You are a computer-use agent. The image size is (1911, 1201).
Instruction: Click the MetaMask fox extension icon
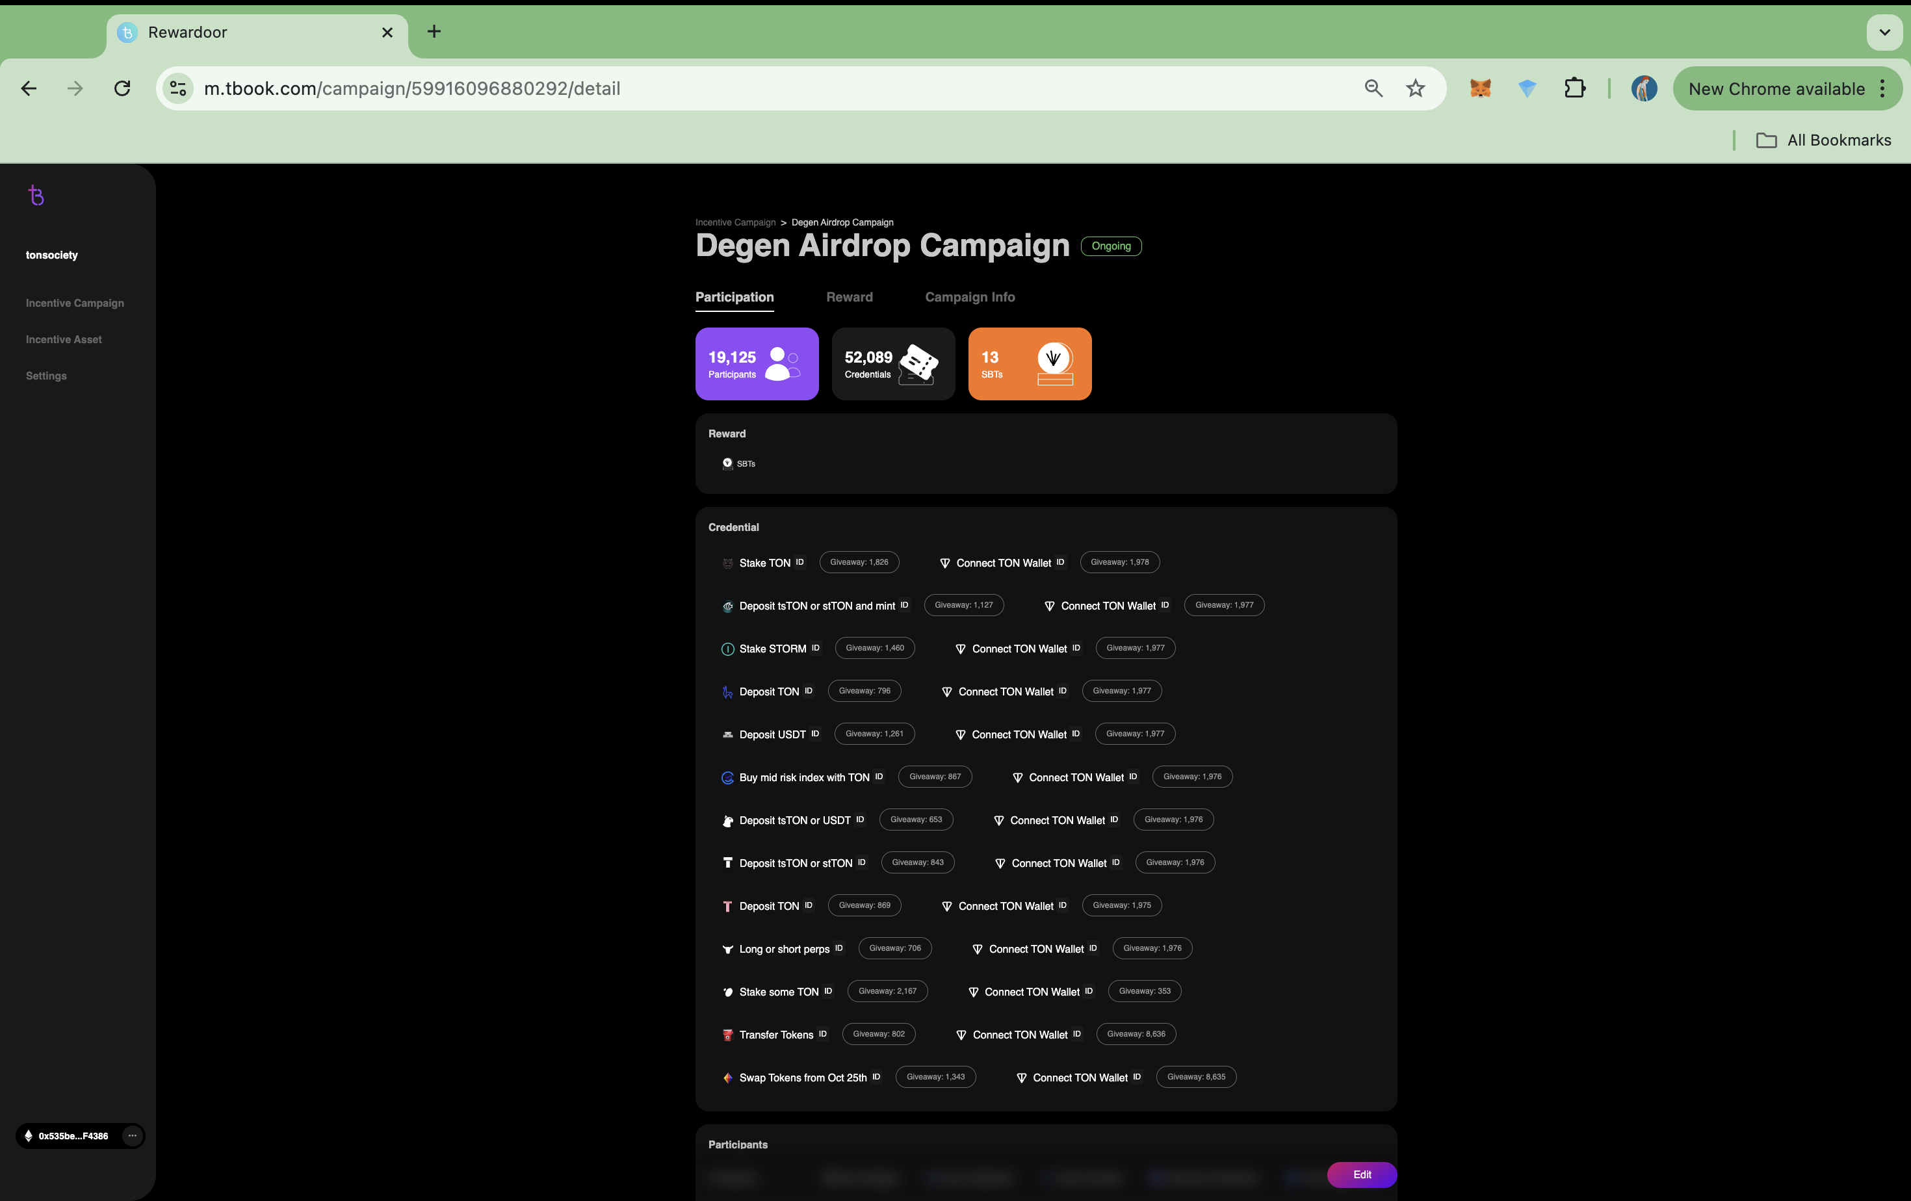click(x=1480, y=88)
